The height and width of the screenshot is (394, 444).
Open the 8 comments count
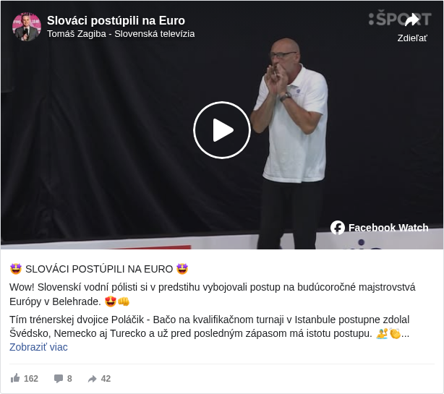tap(69, 379)
